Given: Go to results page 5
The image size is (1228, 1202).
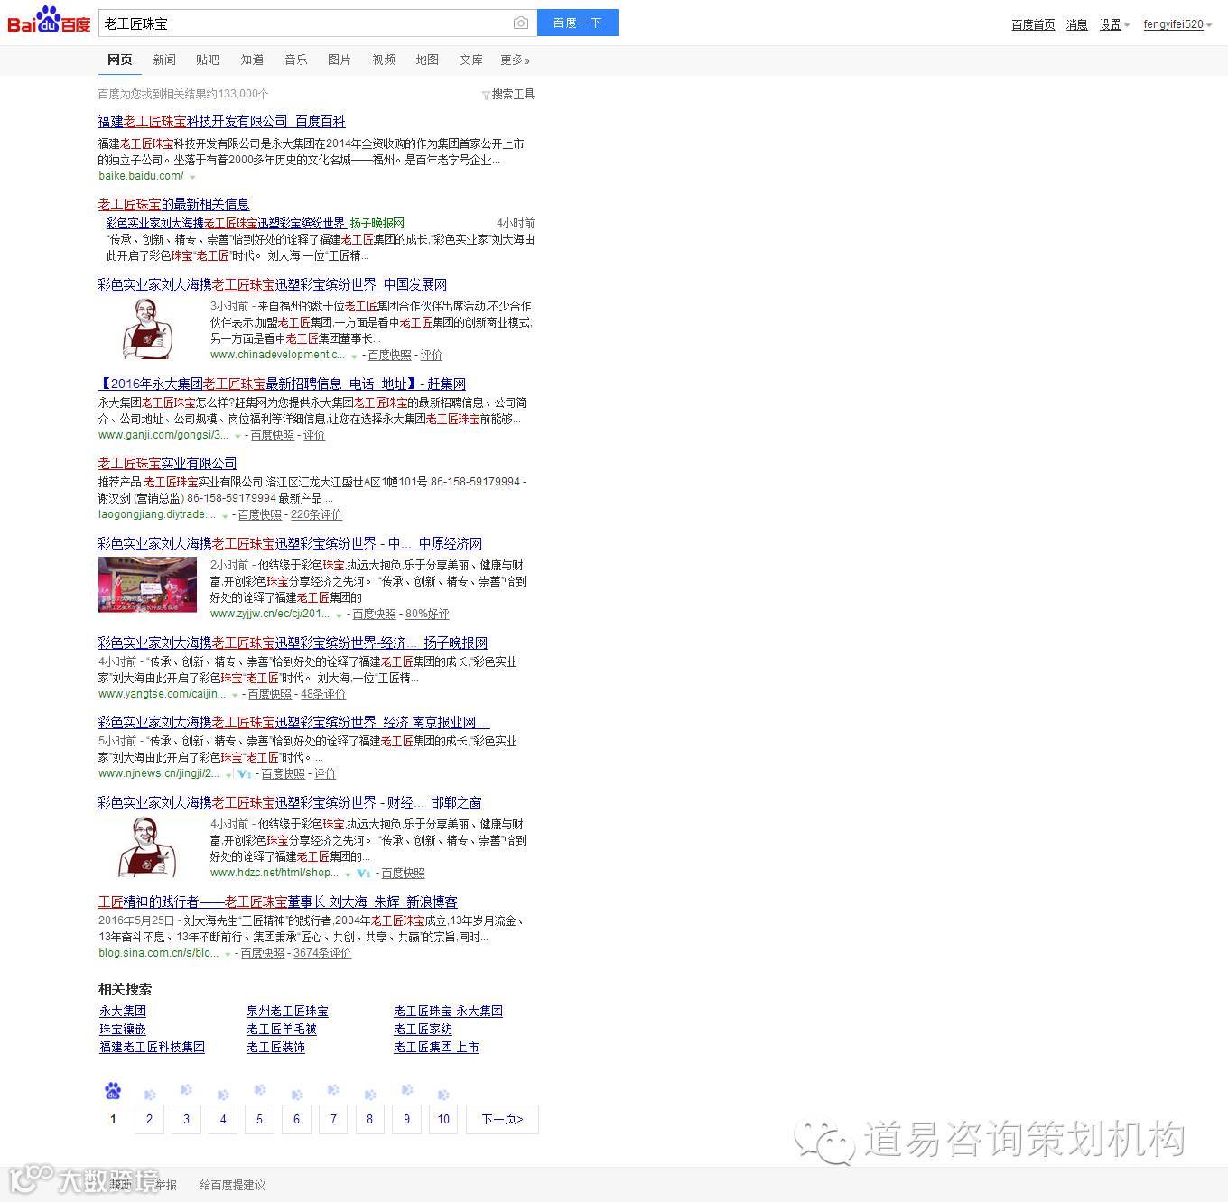Looking at the screenshot, I should (x=259, y=1119).
